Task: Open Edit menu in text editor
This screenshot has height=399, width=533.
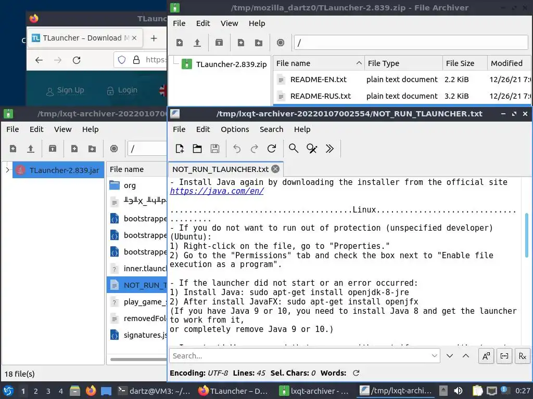Action: tap(203, 129)
